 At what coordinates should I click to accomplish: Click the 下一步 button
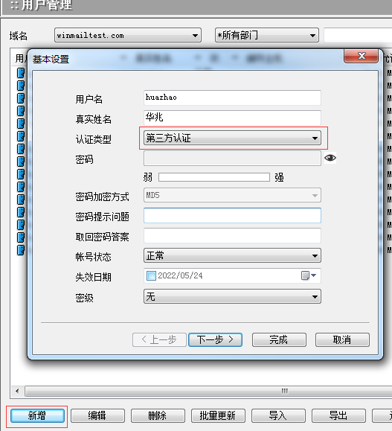pos(215,340)
